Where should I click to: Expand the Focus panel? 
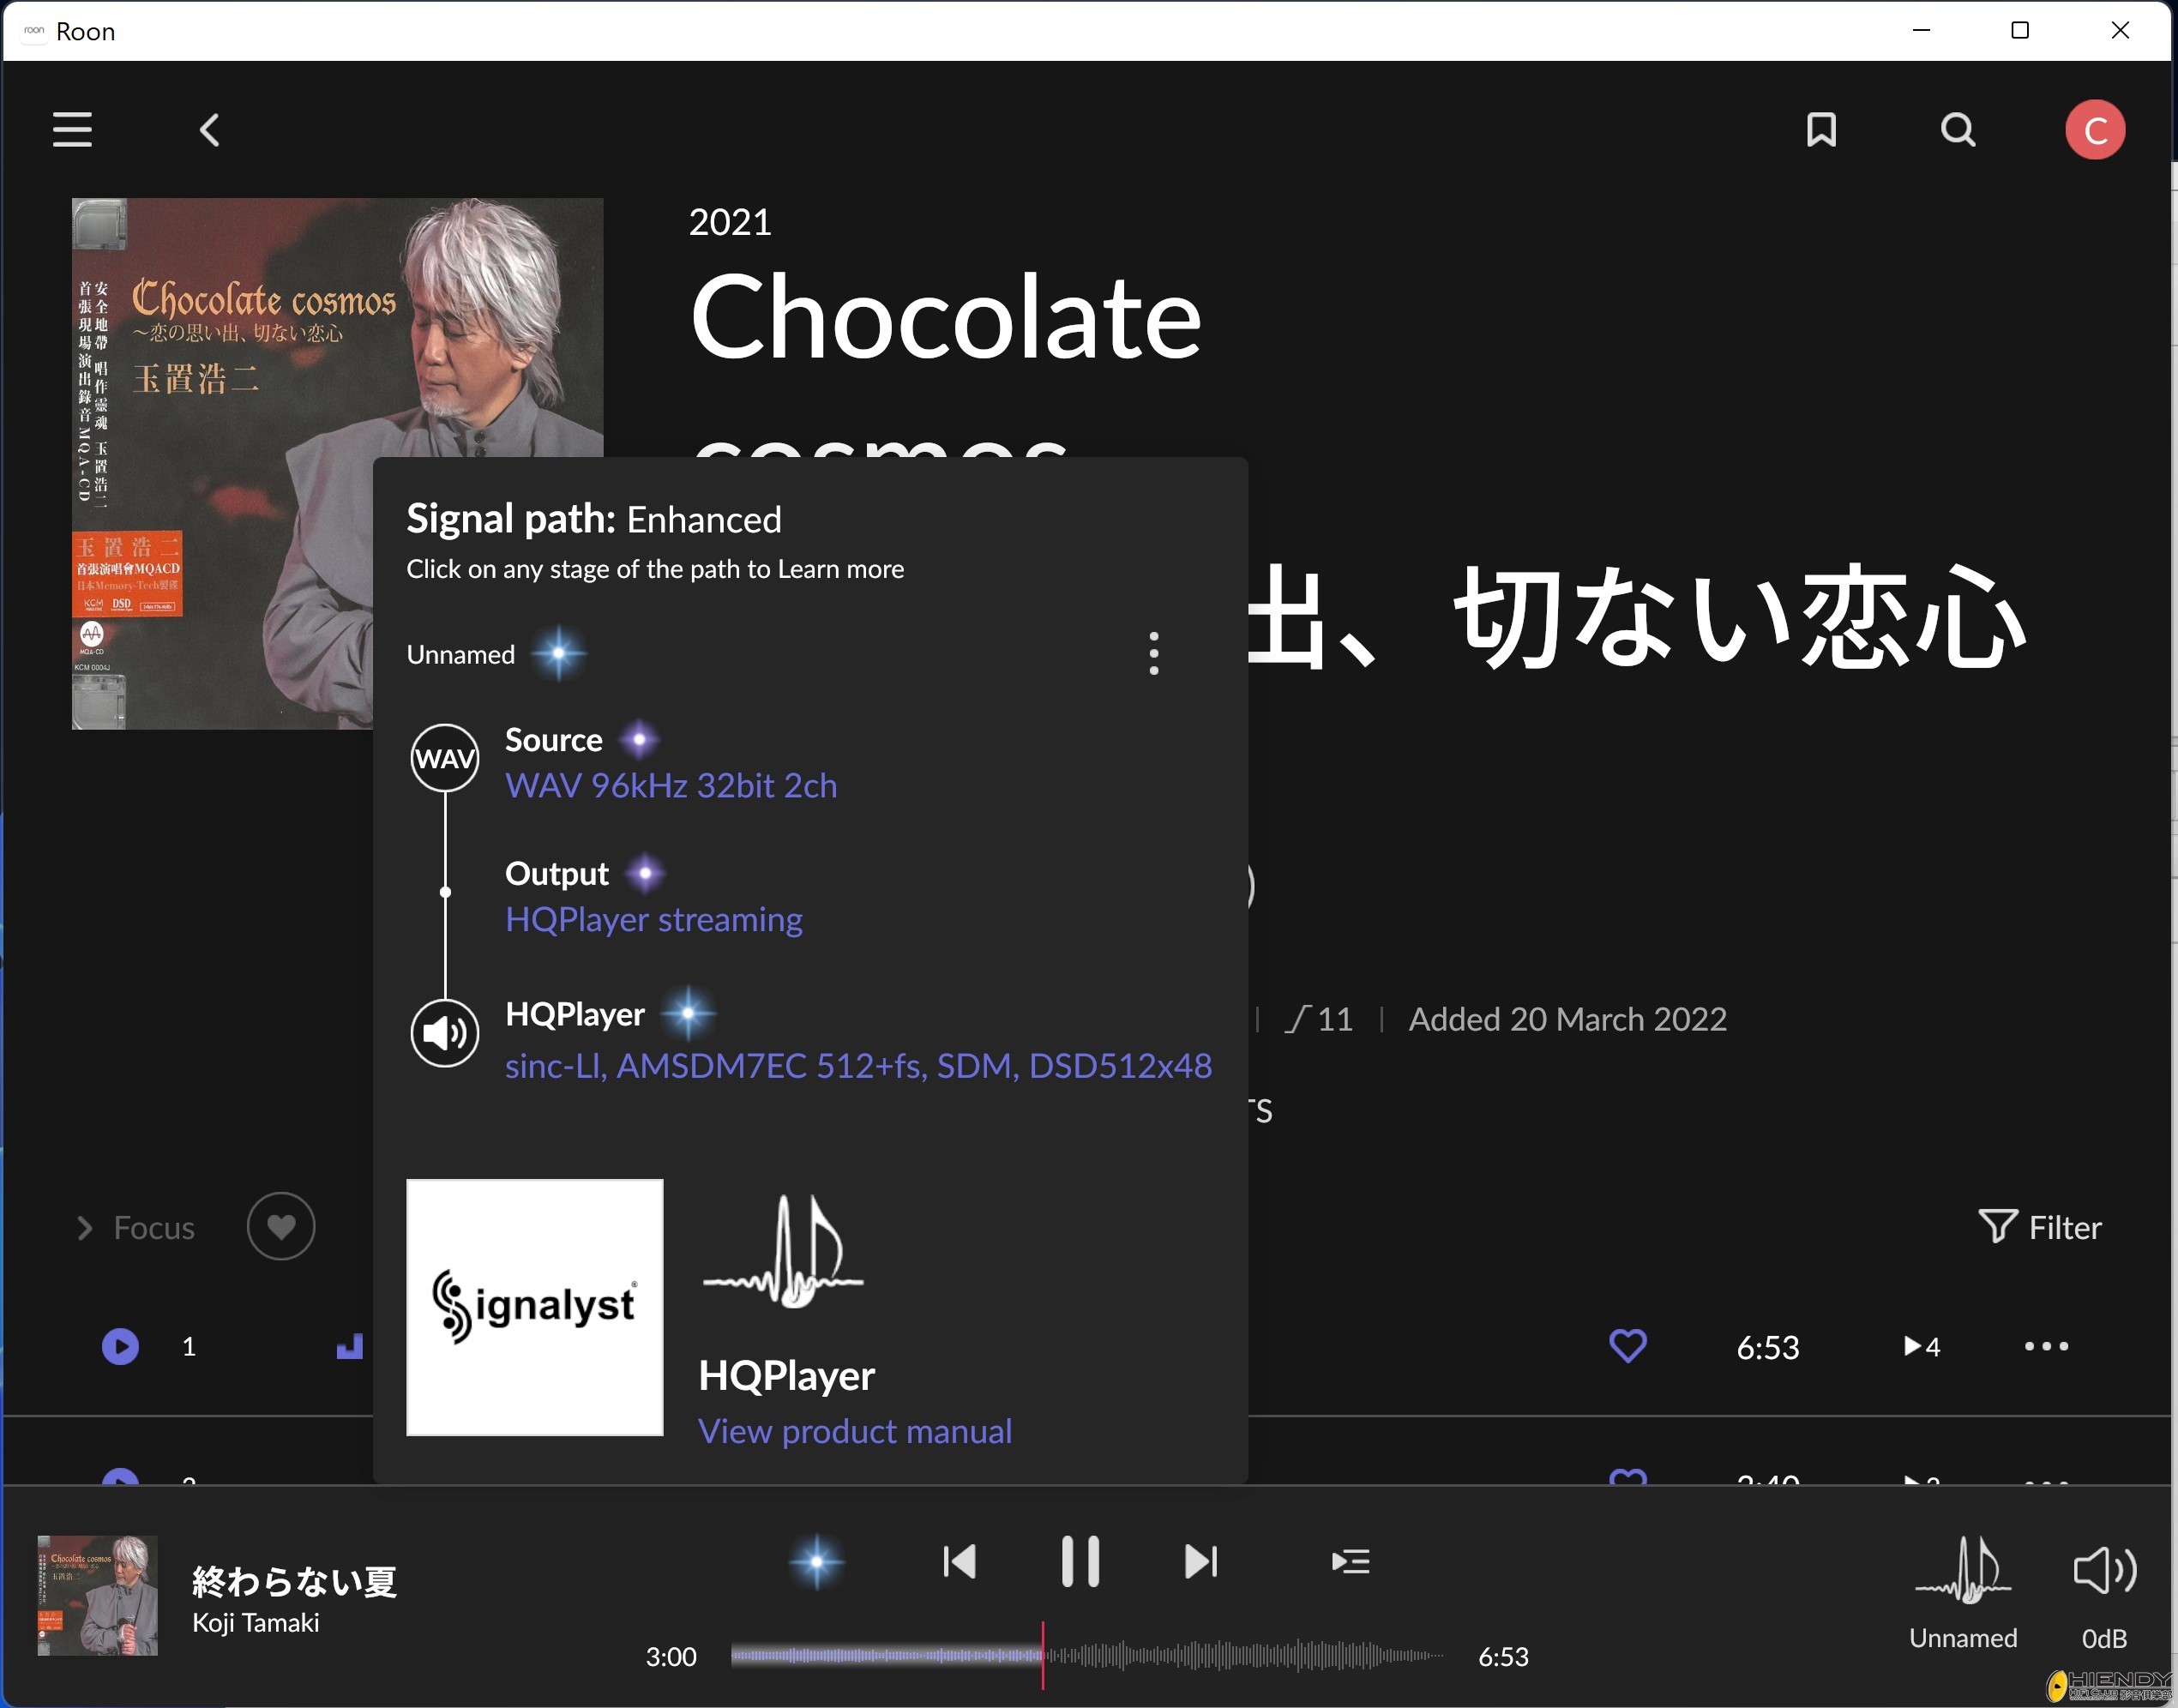coord(135,1227)
